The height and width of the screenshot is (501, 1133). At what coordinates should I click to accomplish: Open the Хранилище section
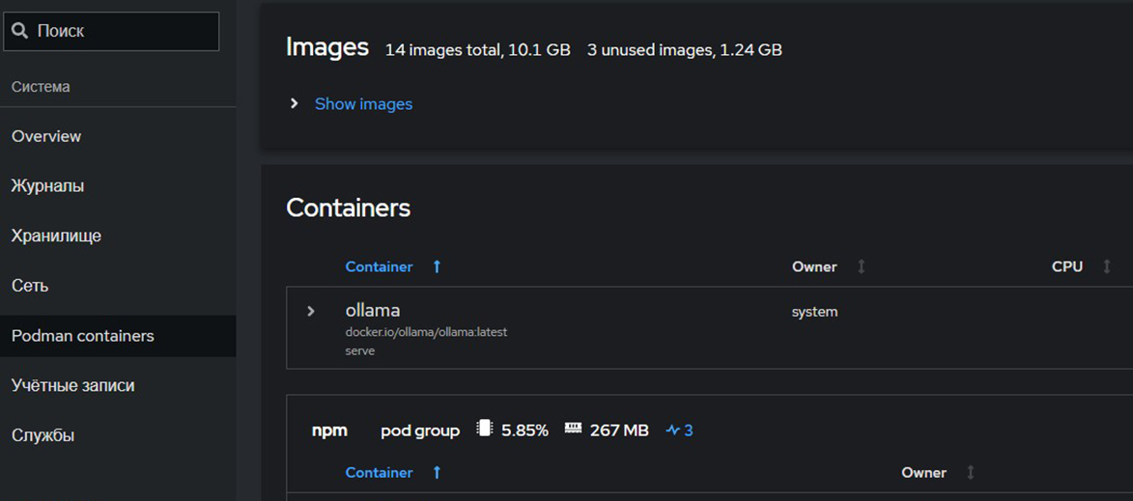point(56,236)
